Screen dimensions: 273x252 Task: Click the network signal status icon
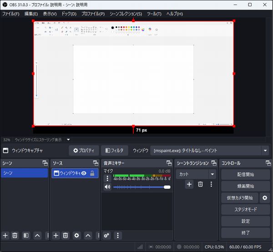click(x=140, y=247)
